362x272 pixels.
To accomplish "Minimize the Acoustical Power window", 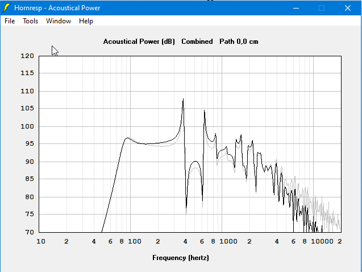I will pos(296,8).
